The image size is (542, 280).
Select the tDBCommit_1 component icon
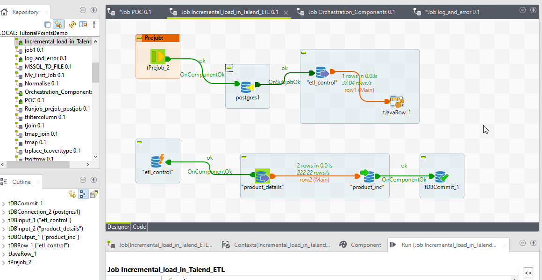click(x=442, y=177)
